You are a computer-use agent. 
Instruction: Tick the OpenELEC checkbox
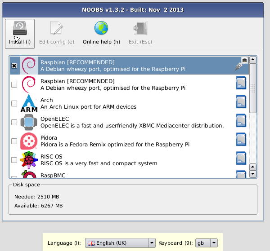(14, 122)
